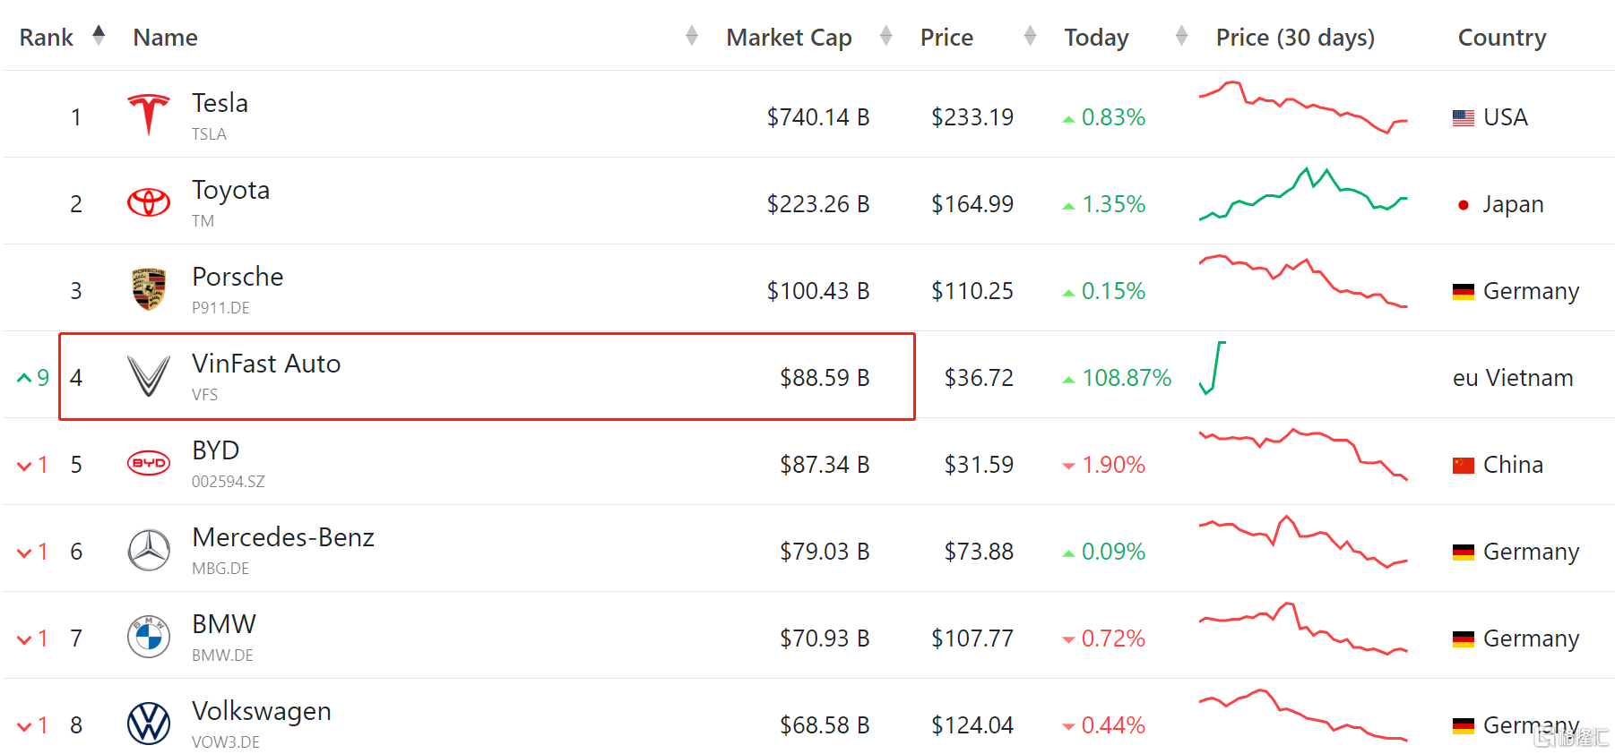The height and width of the screenshot is (754, 1615).
Task: Click the Porsche crest icon
Action: tap(149, 289)
